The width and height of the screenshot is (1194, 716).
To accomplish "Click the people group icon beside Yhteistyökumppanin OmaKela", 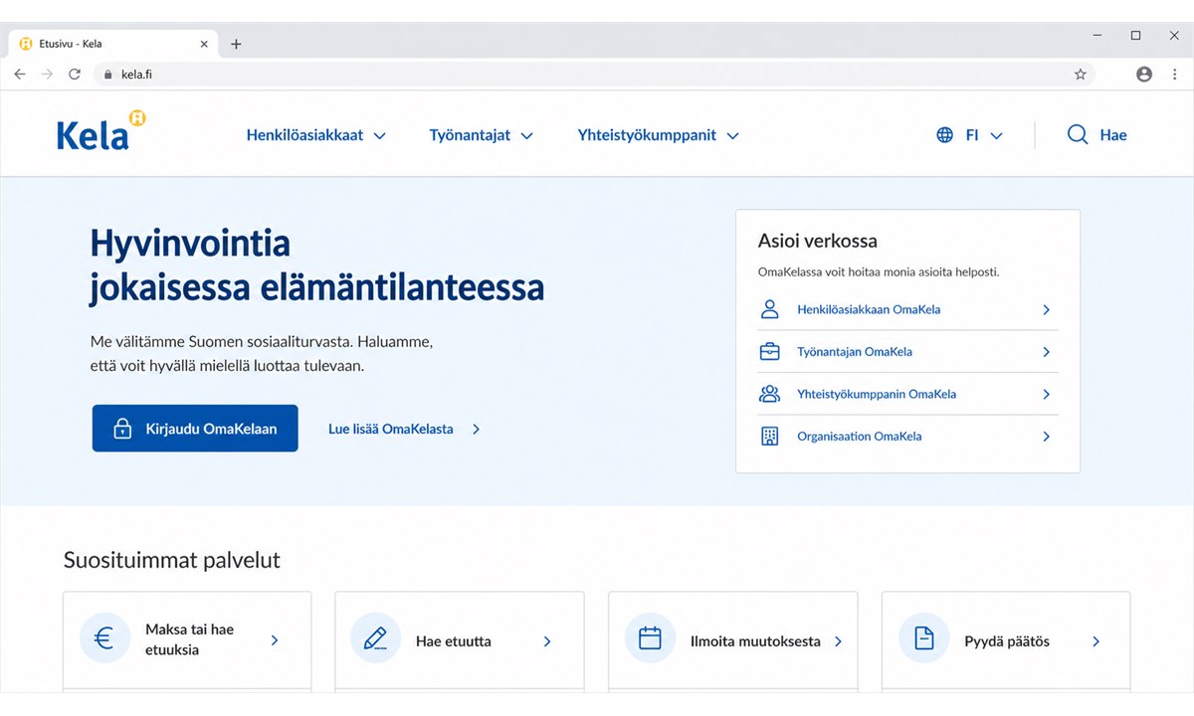I will (769, 394).
